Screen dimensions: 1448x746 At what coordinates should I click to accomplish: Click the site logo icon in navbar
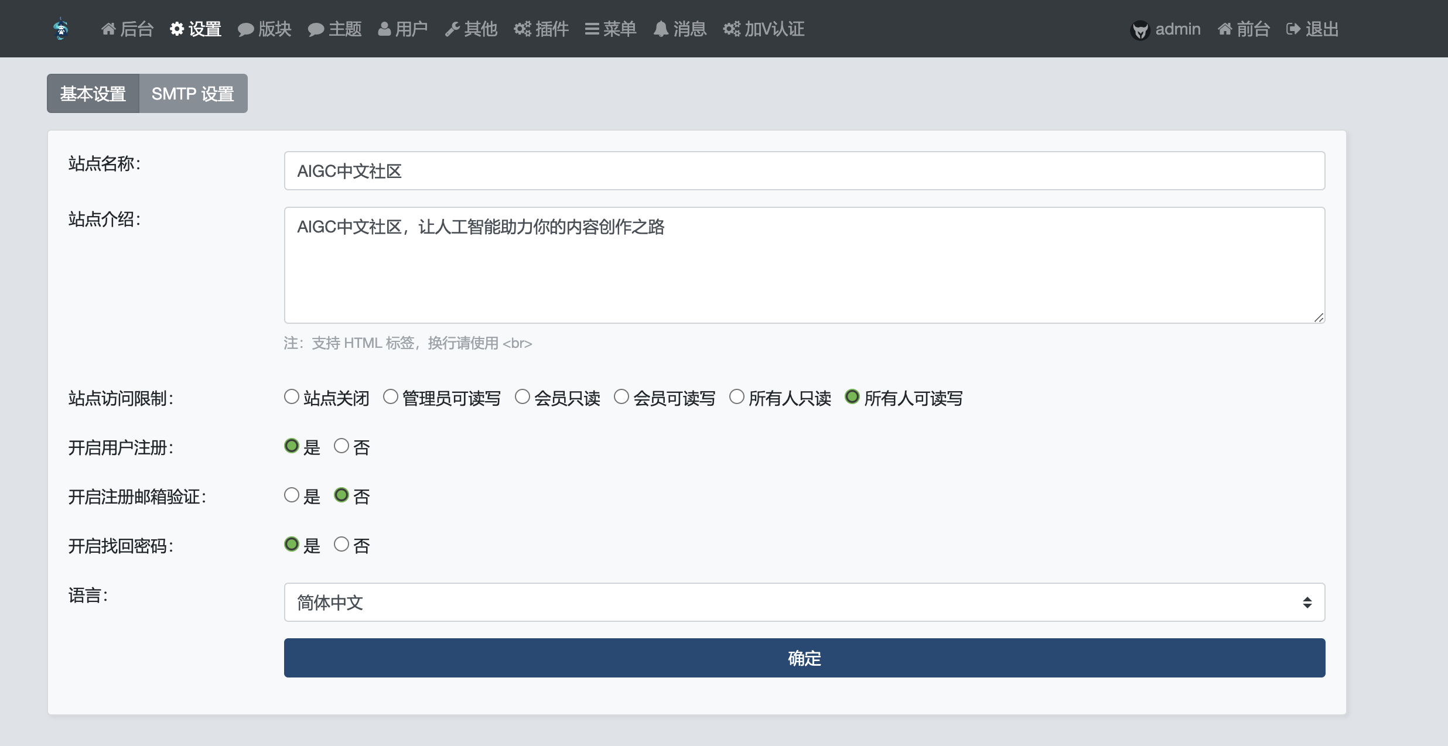[61, 29]
